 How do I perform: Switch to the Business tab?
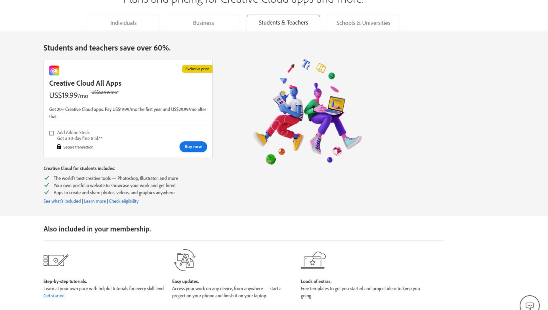[x=203, y=23]
